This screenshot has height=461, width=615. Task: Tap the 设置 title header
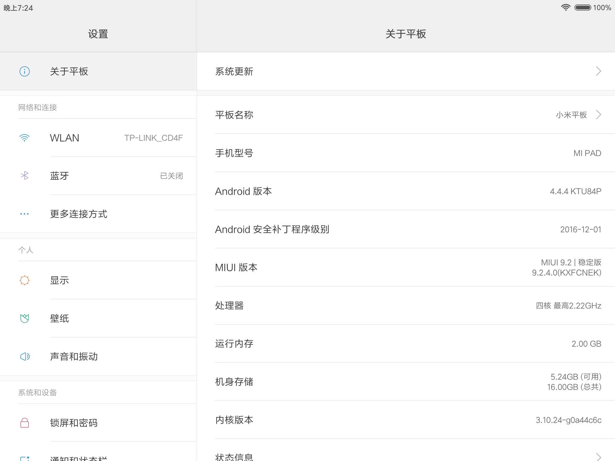pos(98,34)
